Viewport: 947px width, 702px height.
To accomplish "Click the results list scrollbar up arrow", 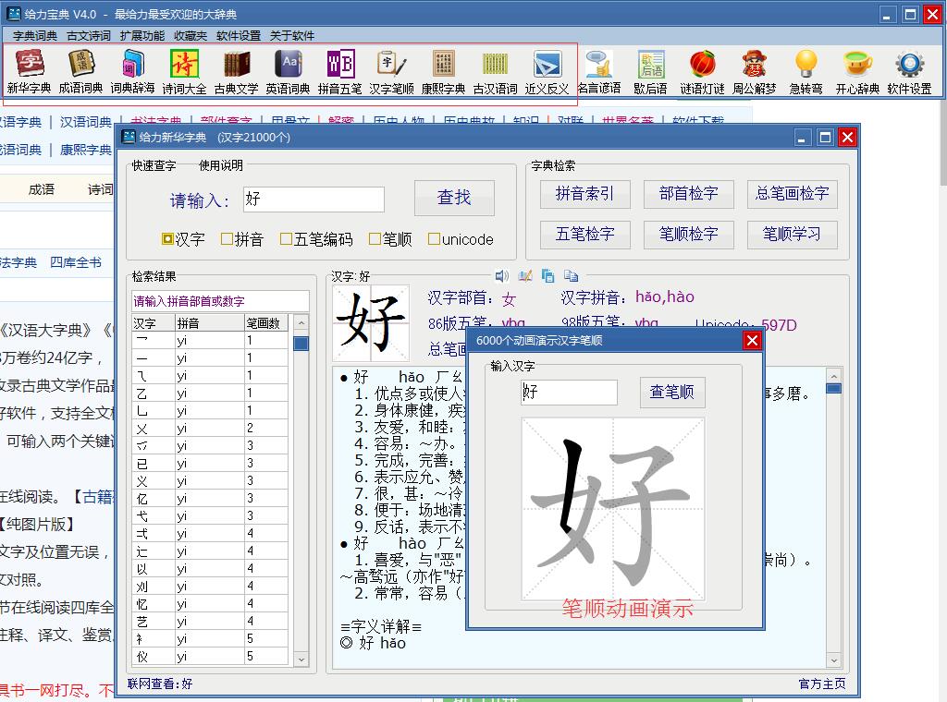I will [x=301, y=323].
